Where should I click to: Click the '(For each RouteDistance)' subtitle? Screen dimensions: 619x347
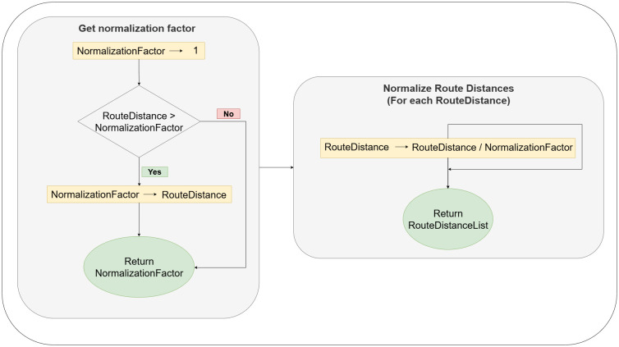tap(448, 101)
